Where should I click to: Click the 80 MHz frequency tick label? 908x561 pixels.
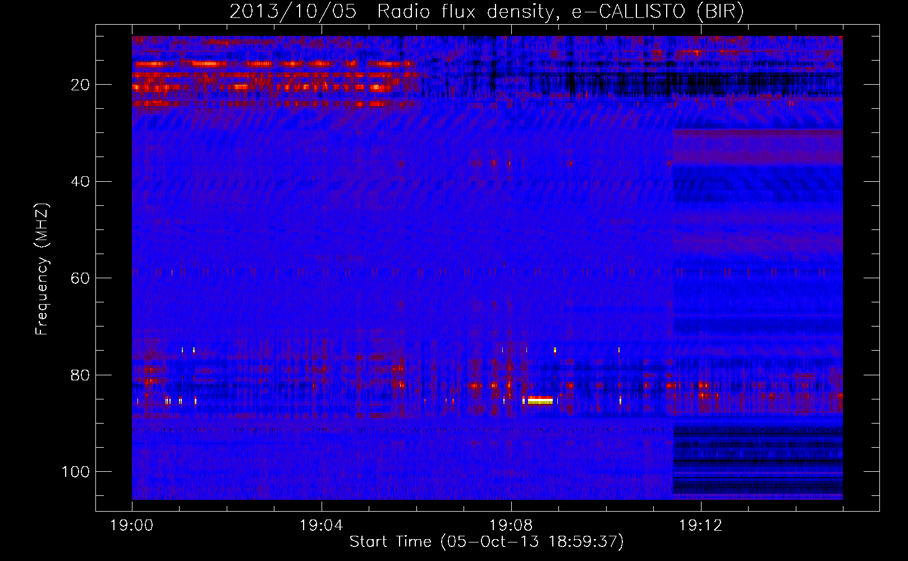(x=80, y=375)
